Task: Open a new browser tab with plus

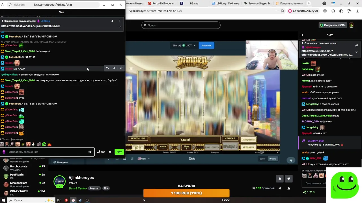Action: (309, 3)
